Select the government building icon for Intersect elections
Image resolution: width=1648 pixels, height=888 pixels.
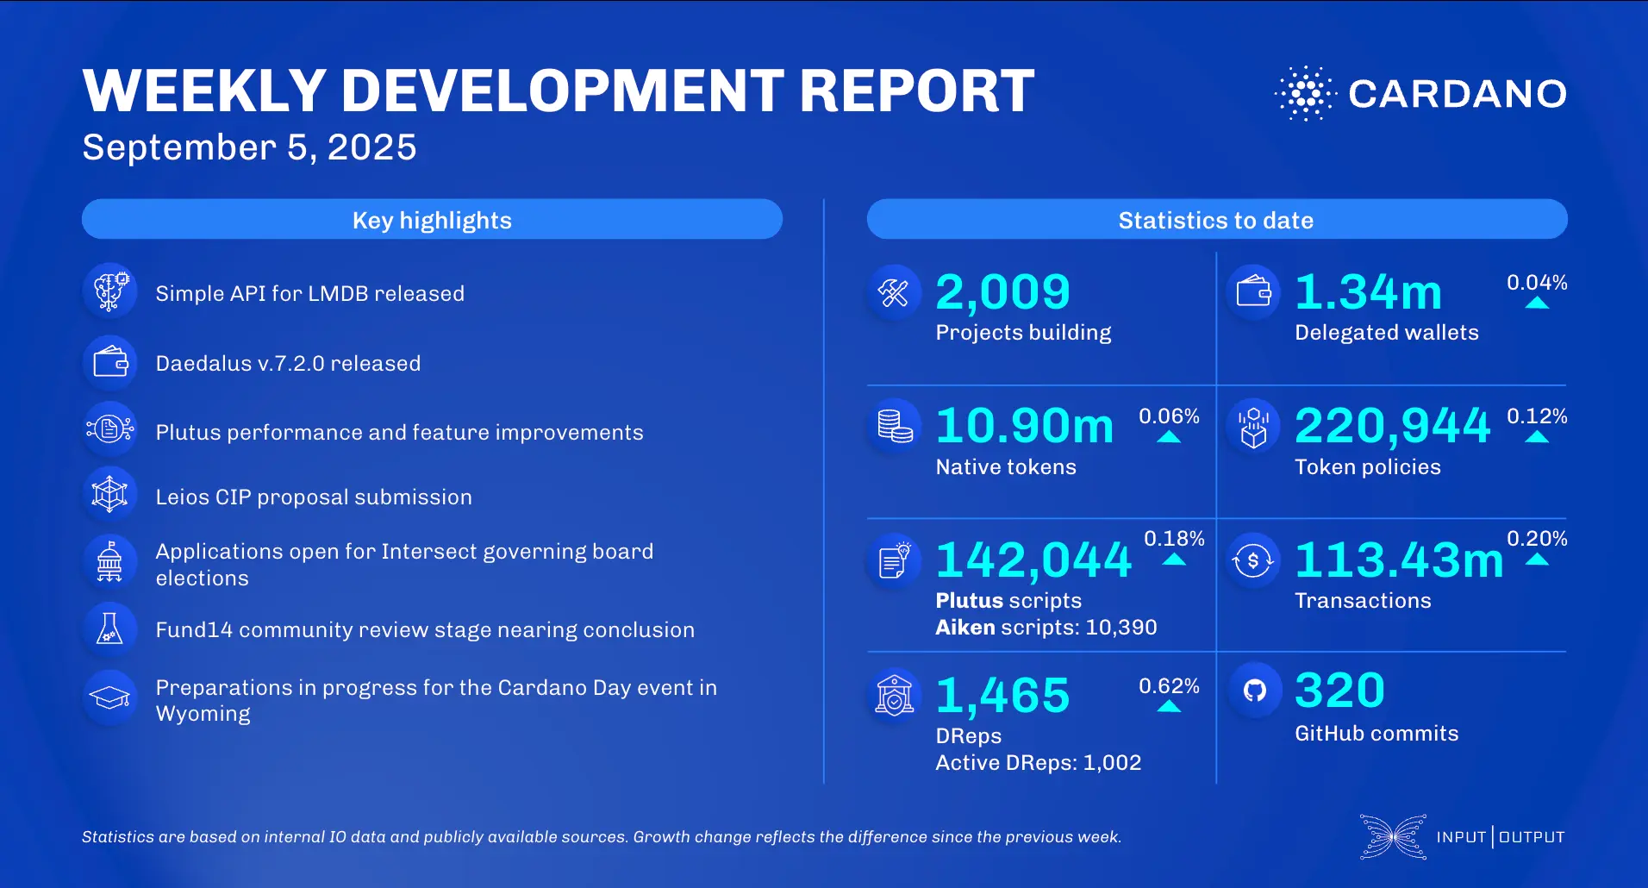(x=110, y=561)
